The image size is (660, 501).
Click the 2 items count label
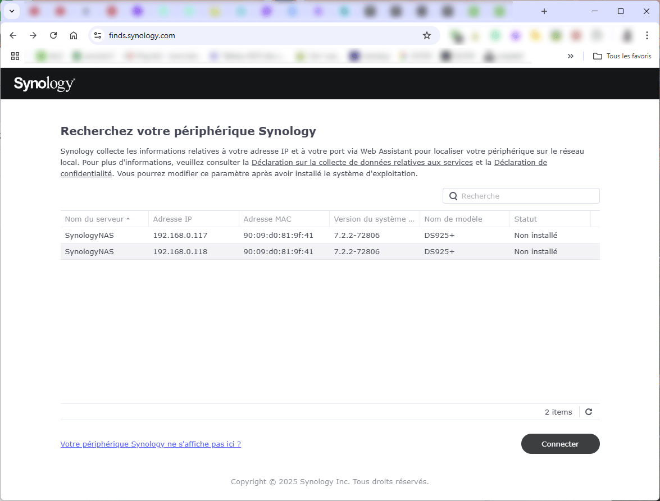[558, 412]
